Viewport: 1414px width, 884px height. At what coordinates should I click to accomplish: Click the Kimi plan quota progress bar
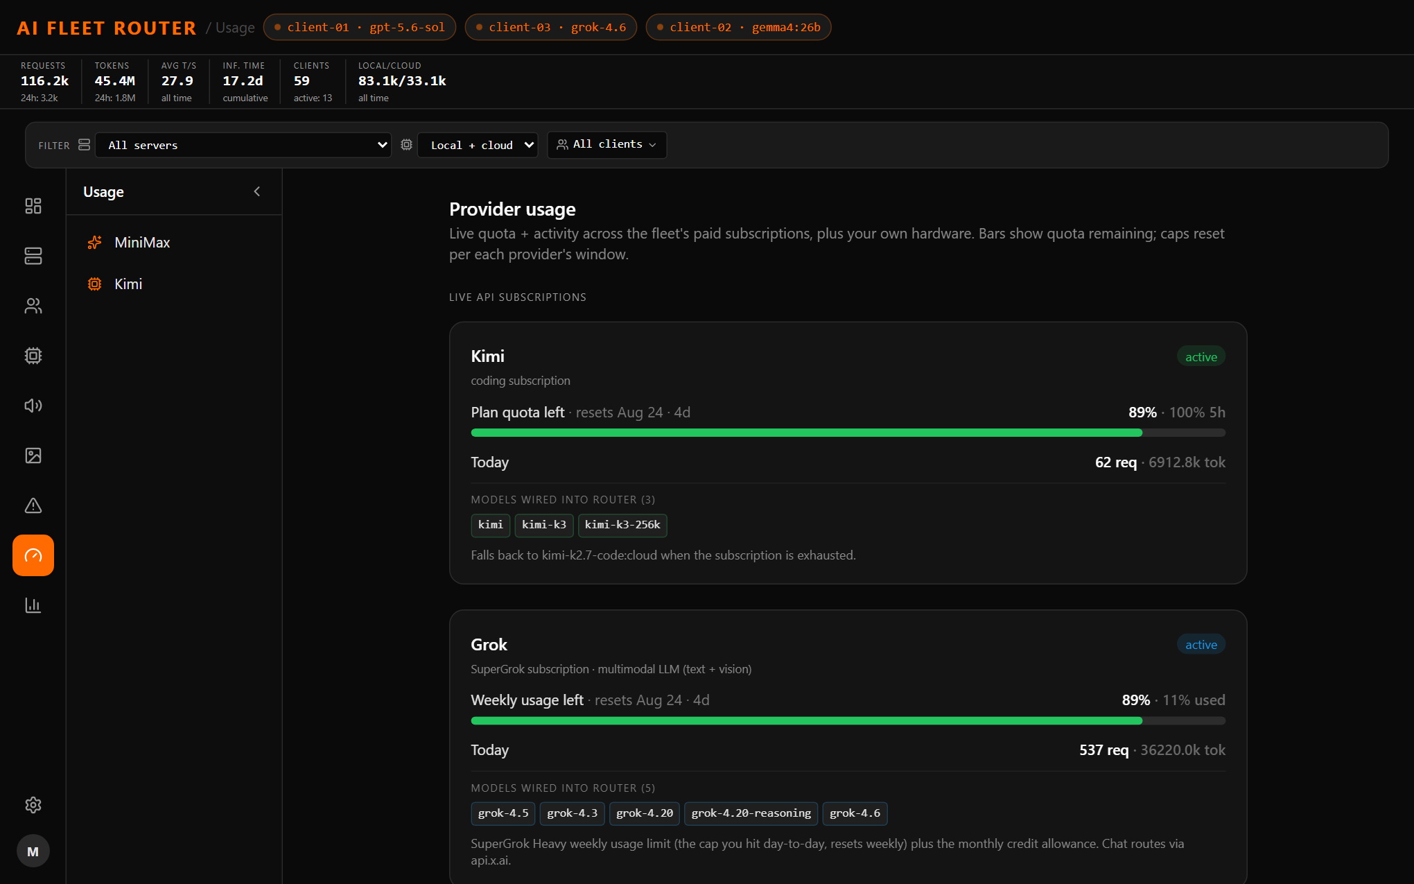point(848,433)
